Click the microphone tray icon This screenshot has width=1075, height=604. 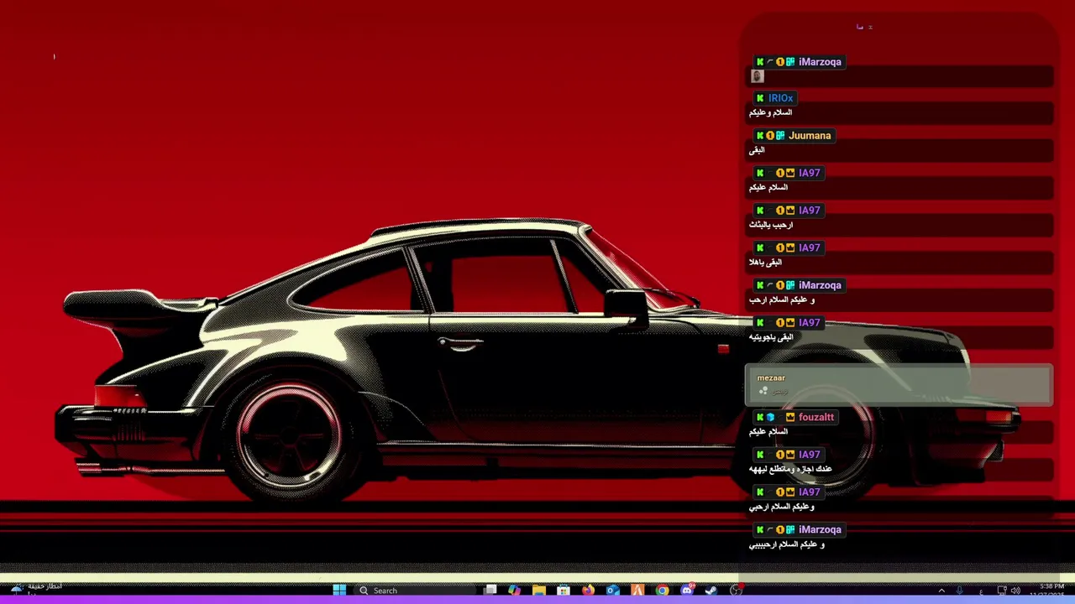pyautogui.click(x=959, y=591)
